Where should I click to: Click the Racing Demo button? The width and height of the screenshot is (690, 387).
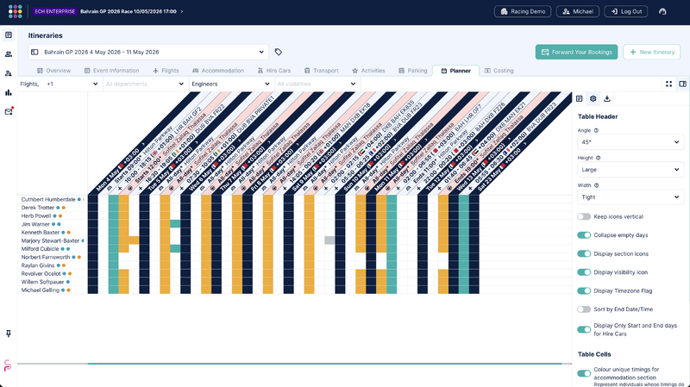[523, 11]
